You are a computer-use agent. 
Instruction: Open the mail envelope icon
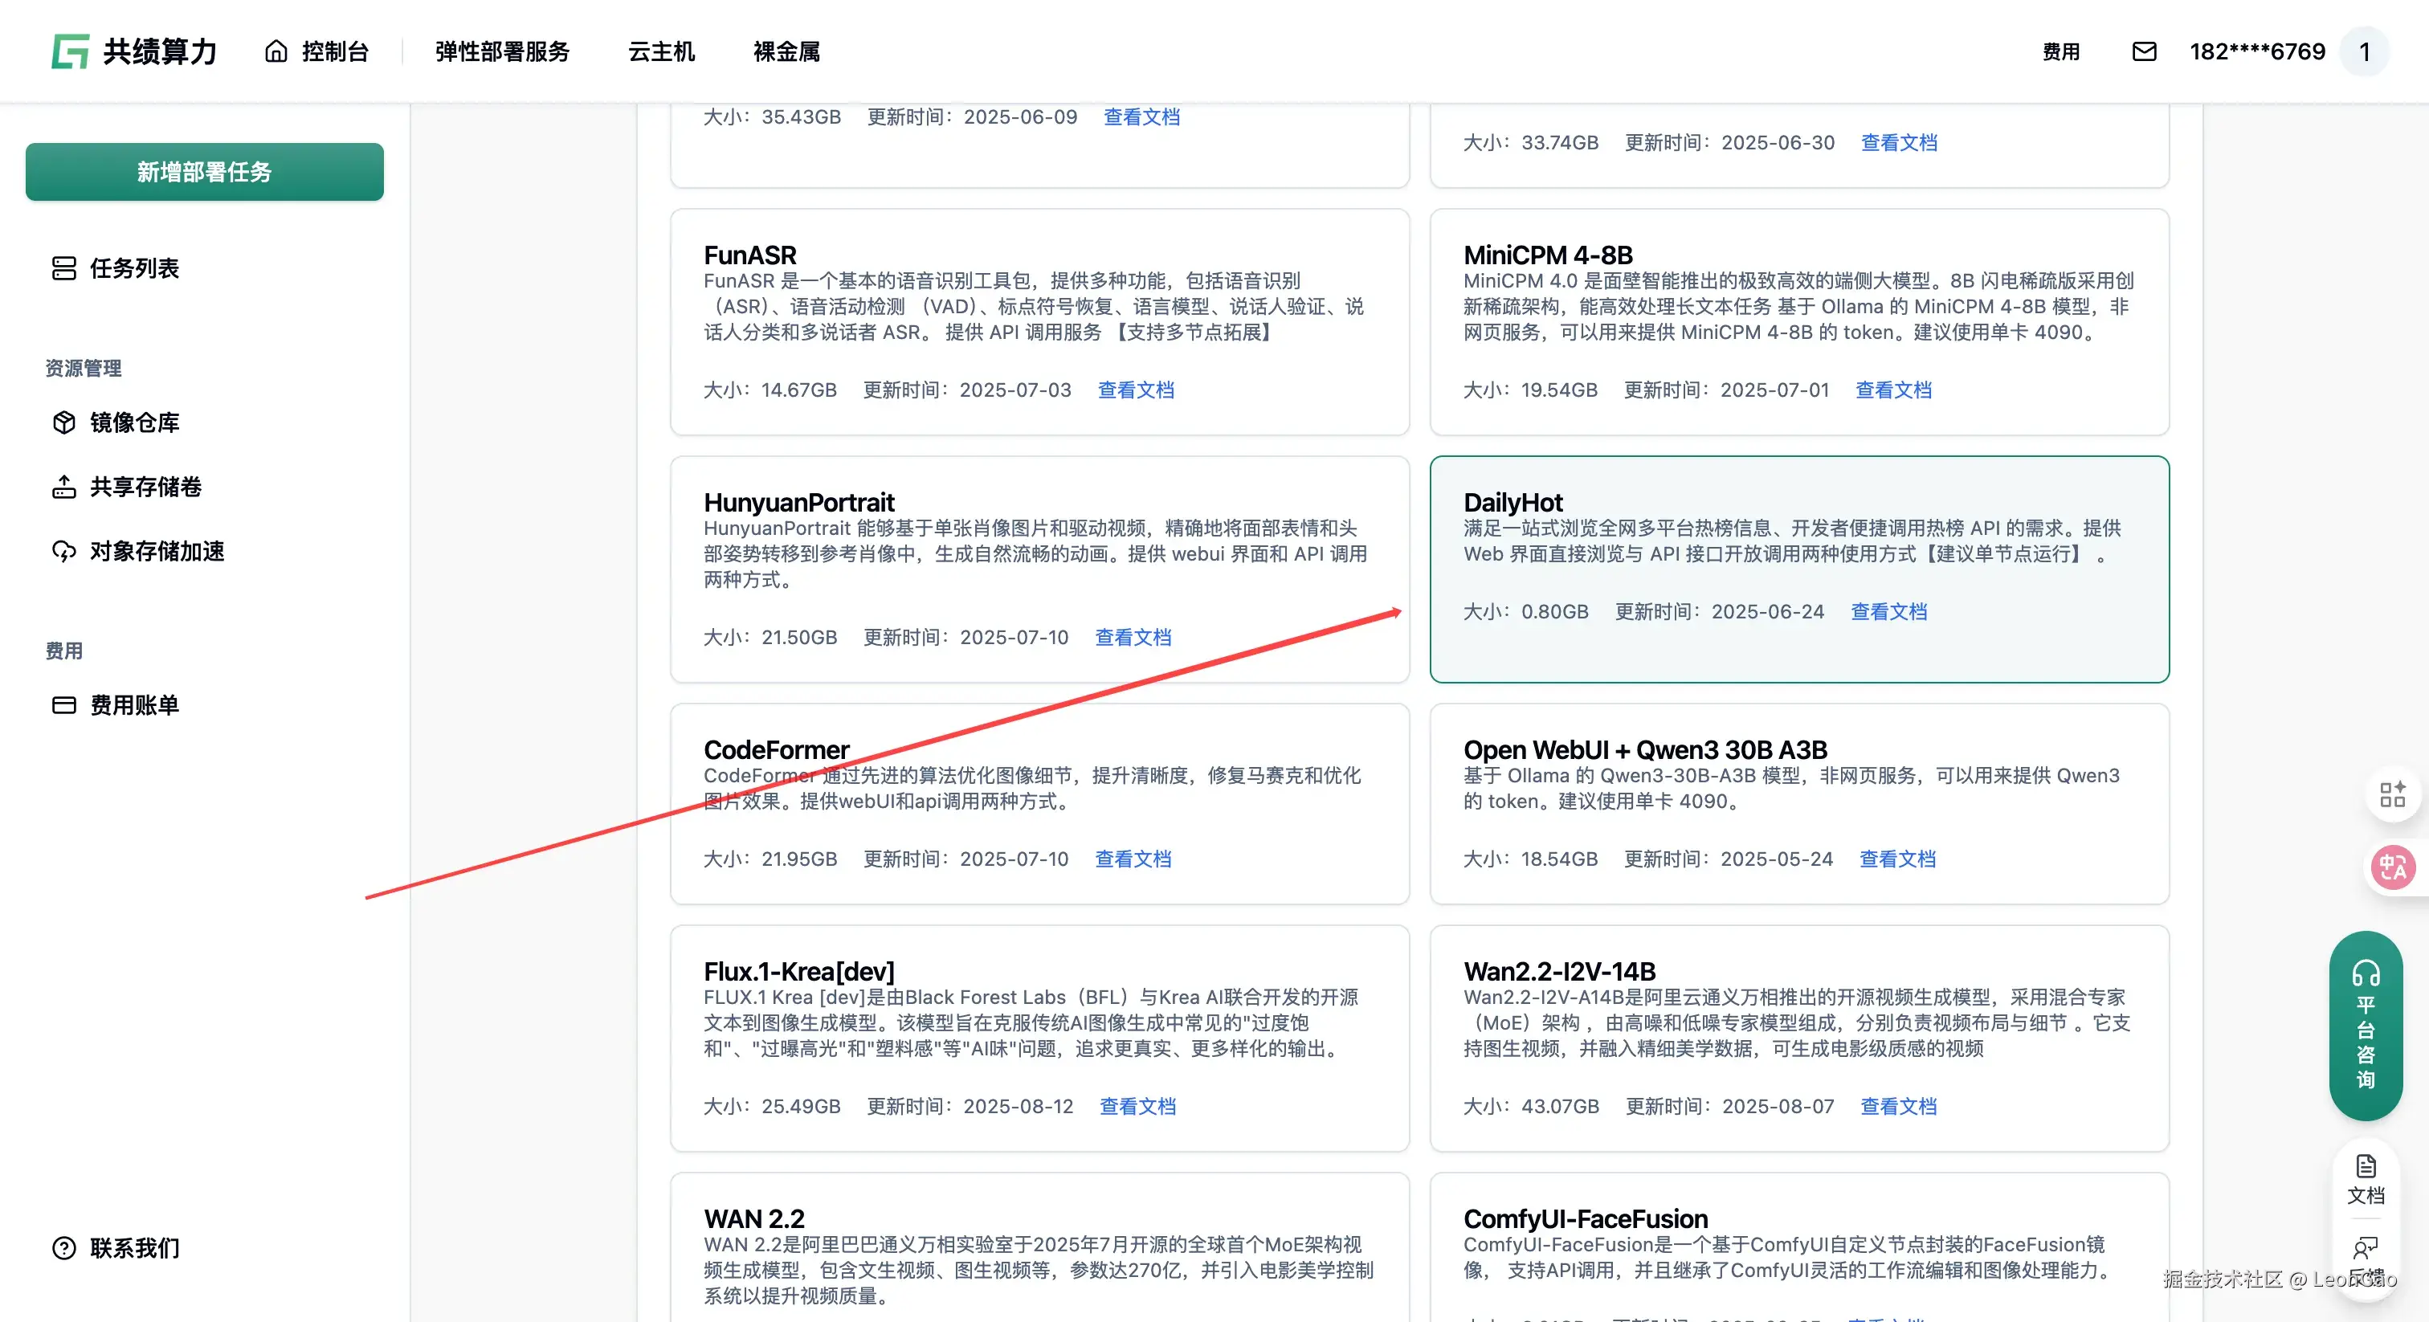(x=2143, y=52)
